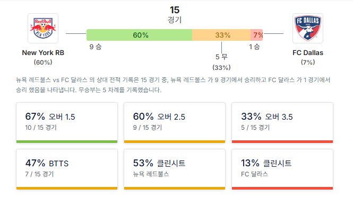353x197 pixels.
Task: Open the 33% 오버 3.5 stat card
Action: [x=282, y=123]
